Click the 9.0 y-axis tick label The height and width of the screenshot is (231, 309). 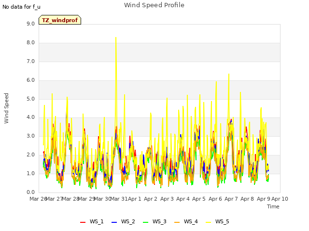tap(30, 24)
